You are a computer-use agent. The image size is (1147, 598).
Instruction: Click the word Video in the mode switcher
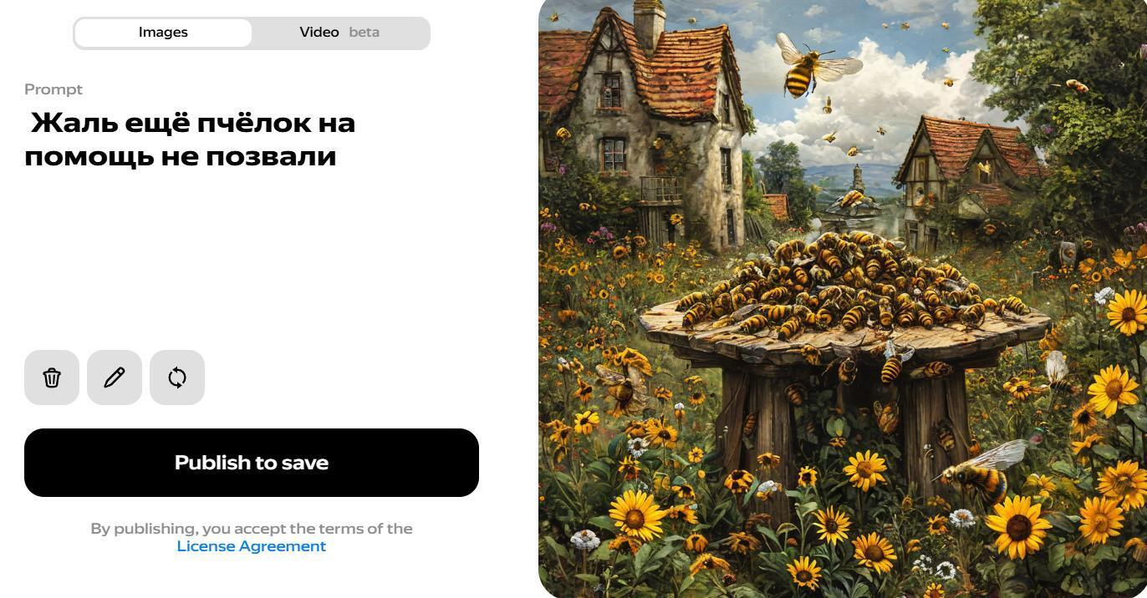point(319,33)
